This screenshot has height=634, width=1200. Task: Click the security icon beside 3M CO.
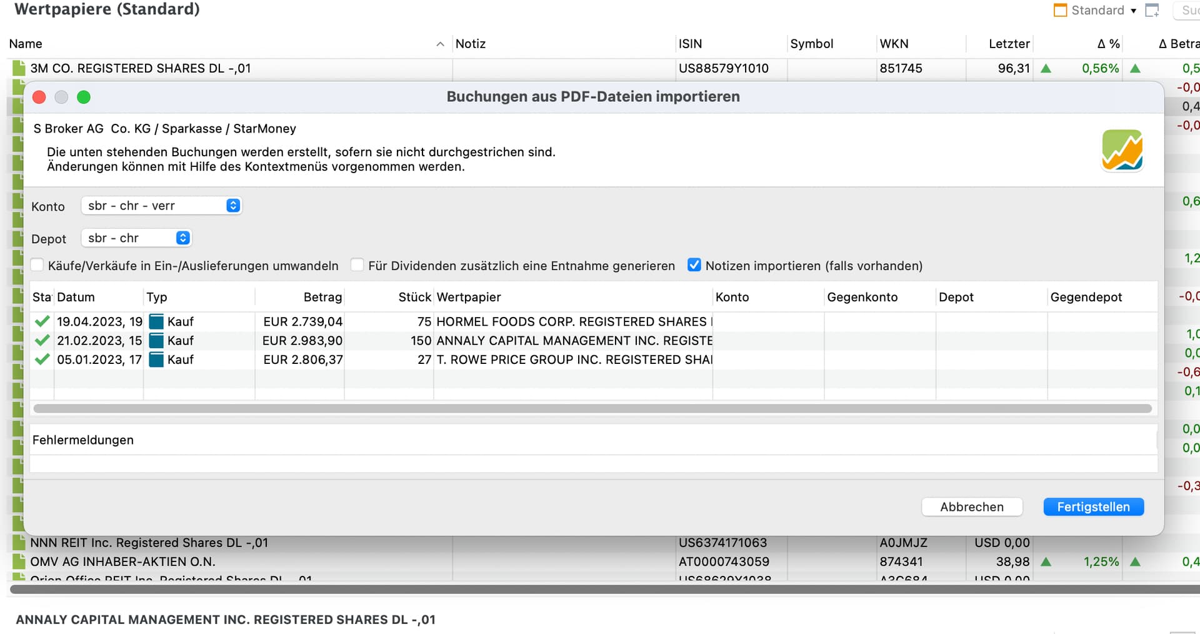(x=19, y=68)
